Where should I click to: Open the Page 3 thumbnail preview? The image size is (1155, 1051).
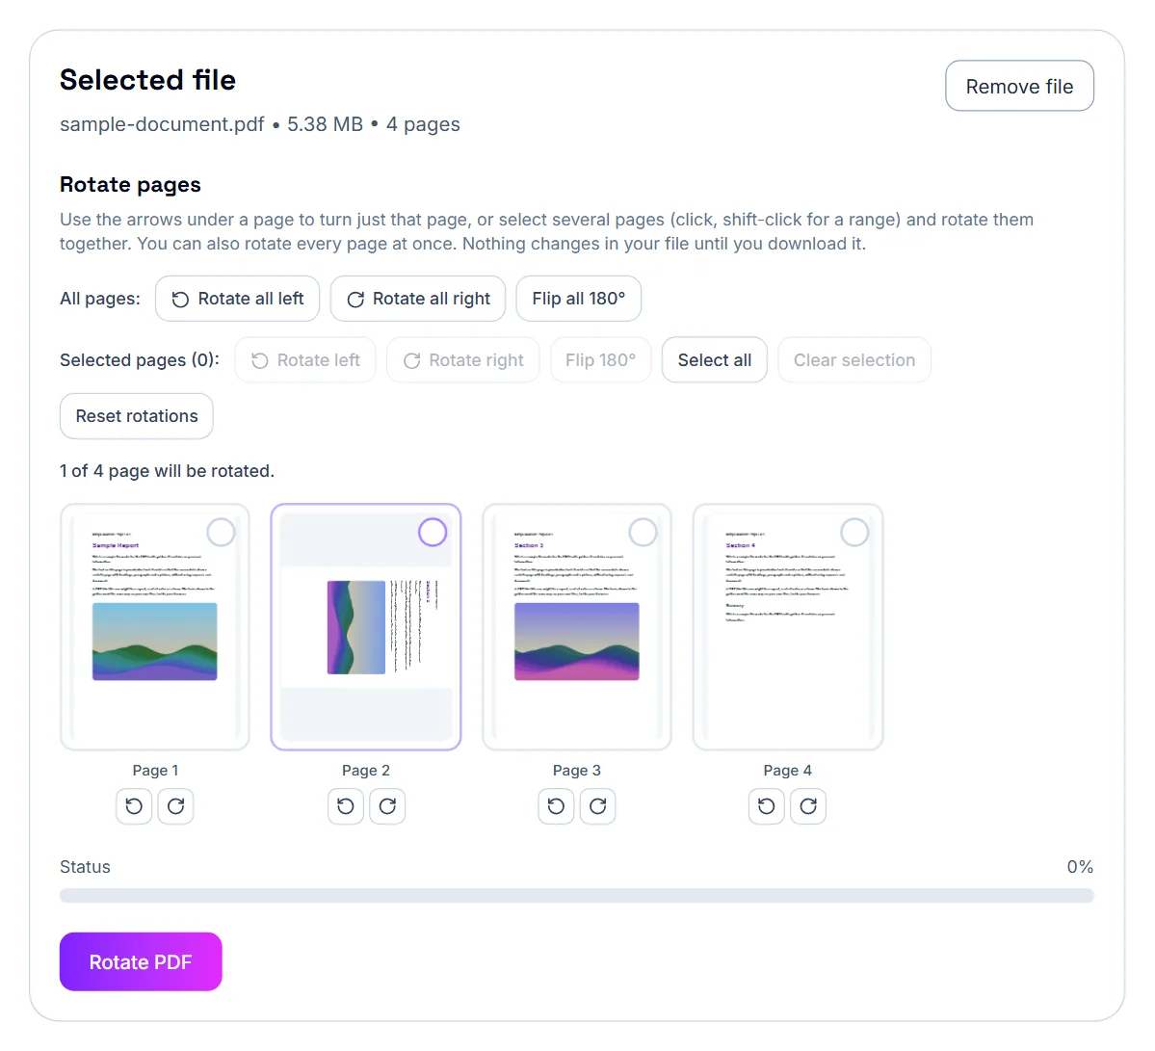coord(577,627)
